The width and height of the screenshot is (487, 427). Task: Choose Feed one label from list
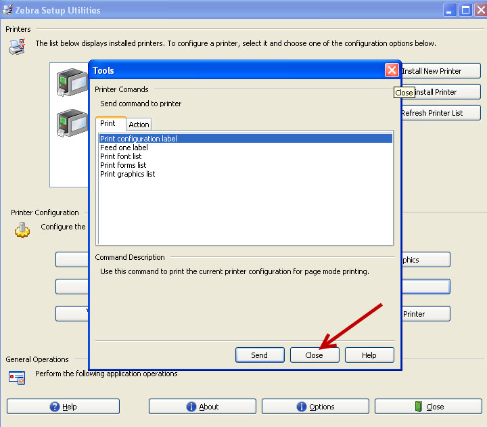[x=124, y=148]
